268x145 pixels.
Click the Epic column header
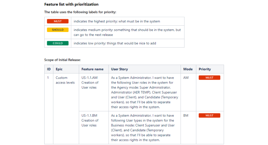[66, 69]
